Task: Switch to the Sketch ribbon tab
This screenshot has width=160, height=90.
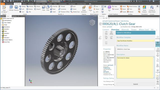Action: pos(24,4)
